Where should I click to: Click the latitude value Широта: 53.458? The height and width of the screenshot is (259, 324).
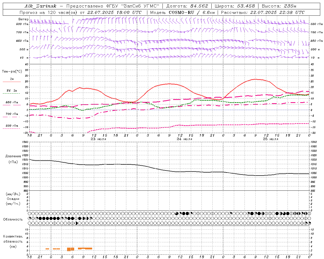(235, 6)
